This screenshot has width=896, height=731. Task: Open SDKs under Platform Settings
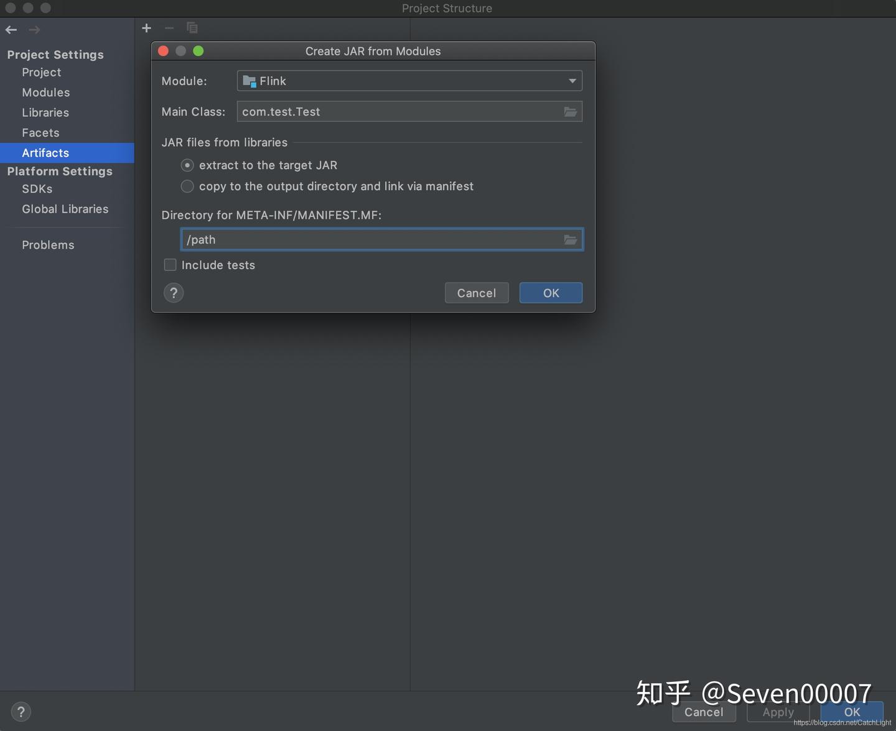[x=37, y=189]
